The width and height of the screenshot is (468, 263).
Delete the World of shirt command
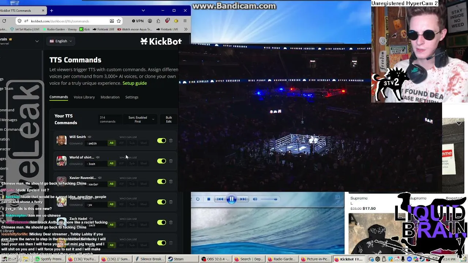click(x=171, y=161)
